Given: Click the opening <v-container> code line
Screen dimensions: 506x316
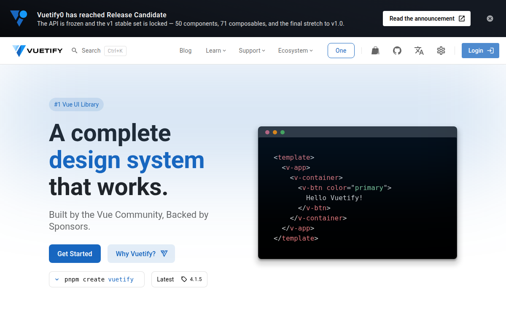Looking at the screenshot, I should [x=316, y=177].
